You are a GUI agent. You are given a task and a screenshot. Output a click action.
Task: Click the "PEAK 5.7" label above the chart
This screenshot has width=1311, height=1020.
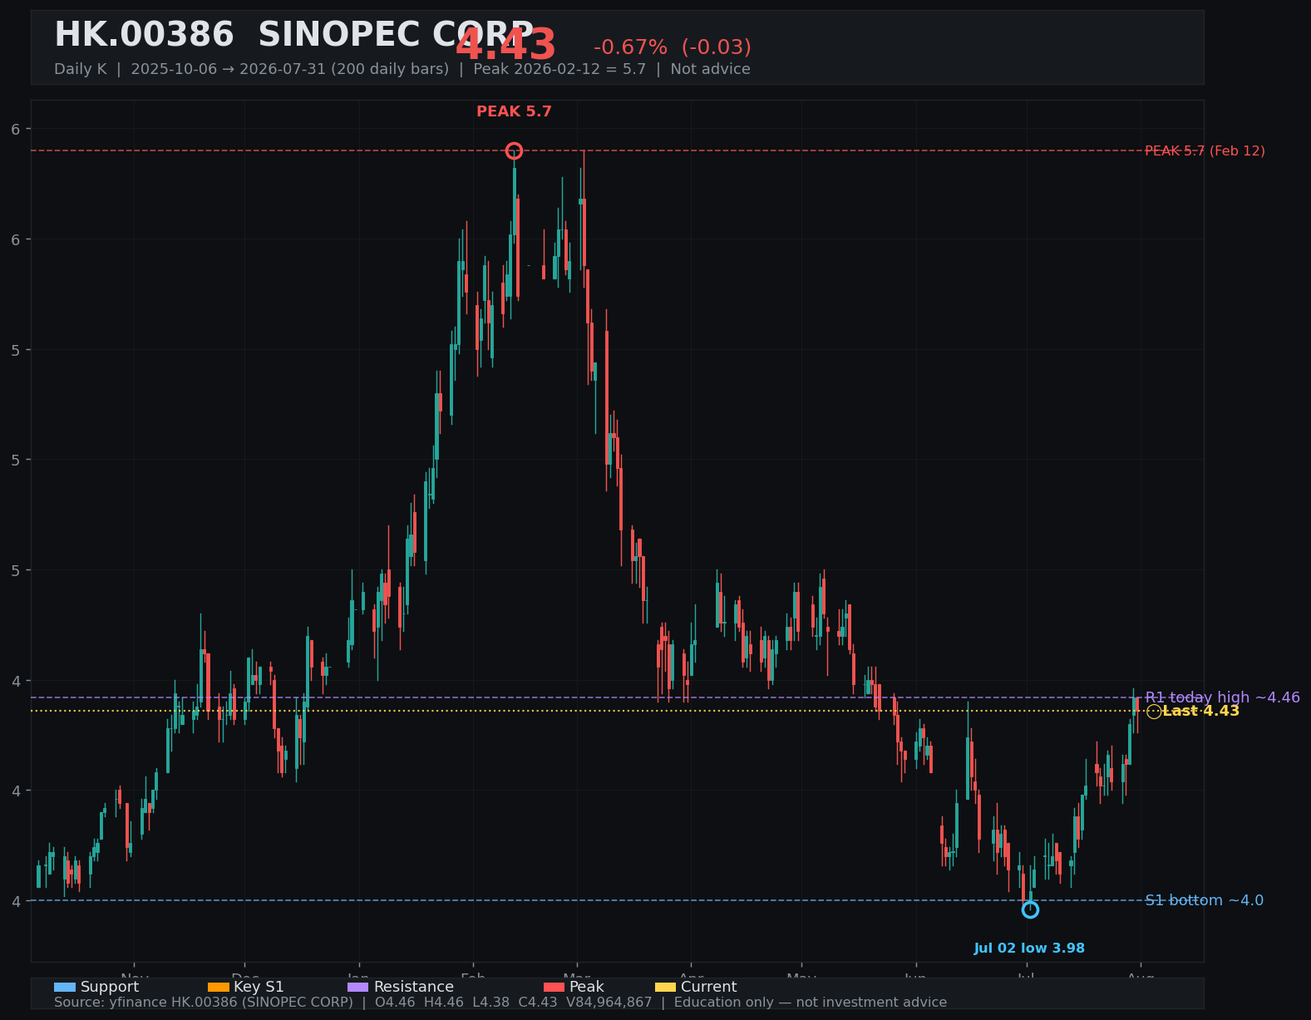(514, 111)
